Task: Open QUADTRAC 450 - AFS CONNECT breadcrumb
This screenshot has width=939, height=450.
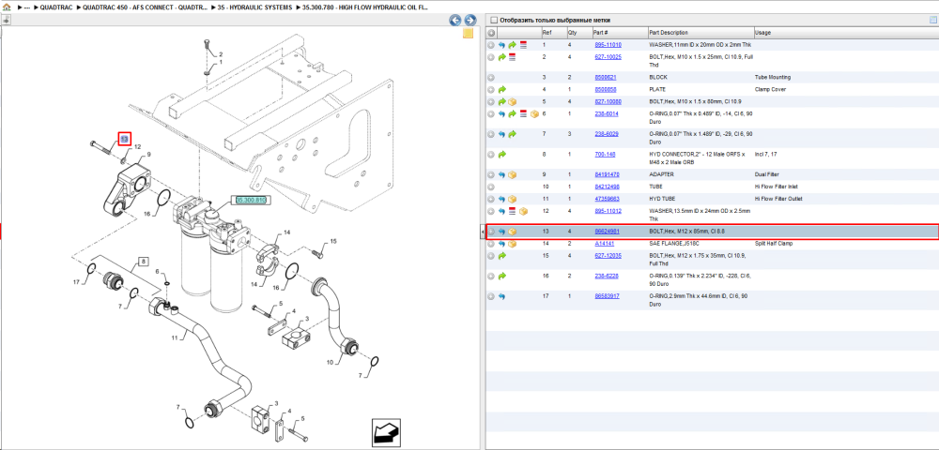Action: (x=146, y=7)
